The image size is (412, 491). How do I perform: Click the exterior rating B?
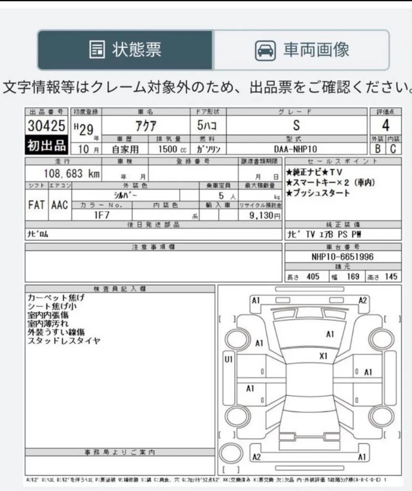point(378,149)
